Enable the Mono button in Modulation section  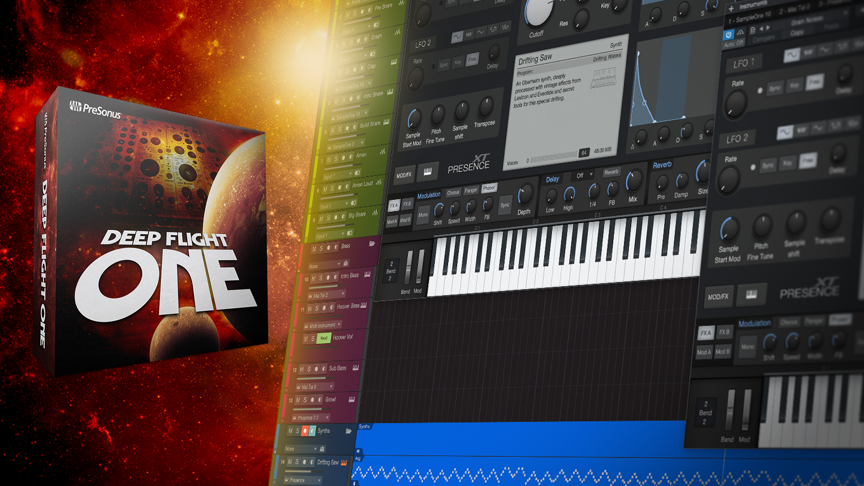click(423, 215)
